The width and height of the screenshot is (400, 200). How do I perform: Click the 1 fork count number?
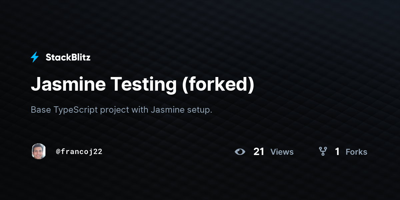[x=337, y=152]
